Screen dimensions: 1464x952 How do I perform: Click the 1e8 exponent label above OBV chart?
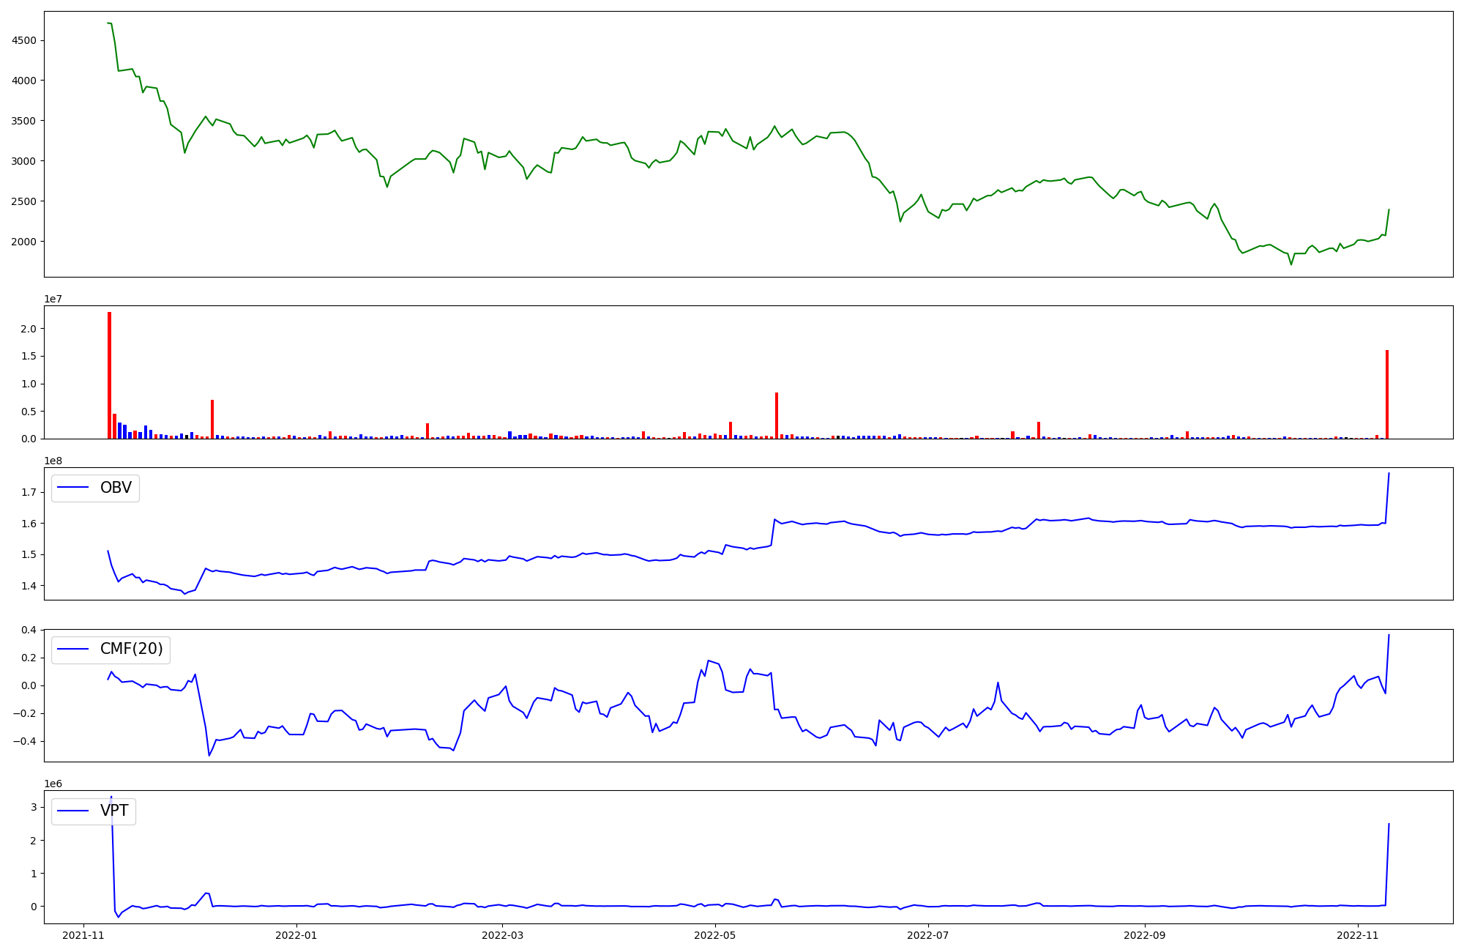click(x=53, y=461)
